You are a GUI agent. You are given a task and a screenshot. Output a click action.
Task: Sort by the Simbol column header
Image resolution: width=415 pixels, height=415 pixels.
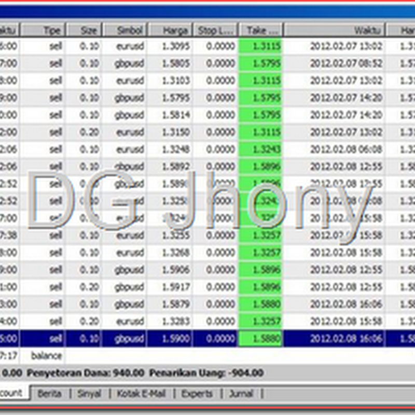pos(125,30)
